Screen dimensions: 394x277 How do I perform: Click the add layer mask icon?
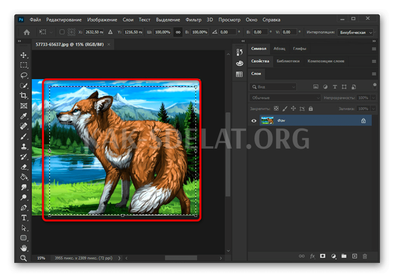tap(323, 256)
